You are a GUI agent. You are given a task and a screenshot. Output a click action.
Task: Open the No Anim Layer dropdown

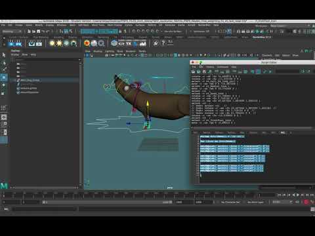coord(255,203)
